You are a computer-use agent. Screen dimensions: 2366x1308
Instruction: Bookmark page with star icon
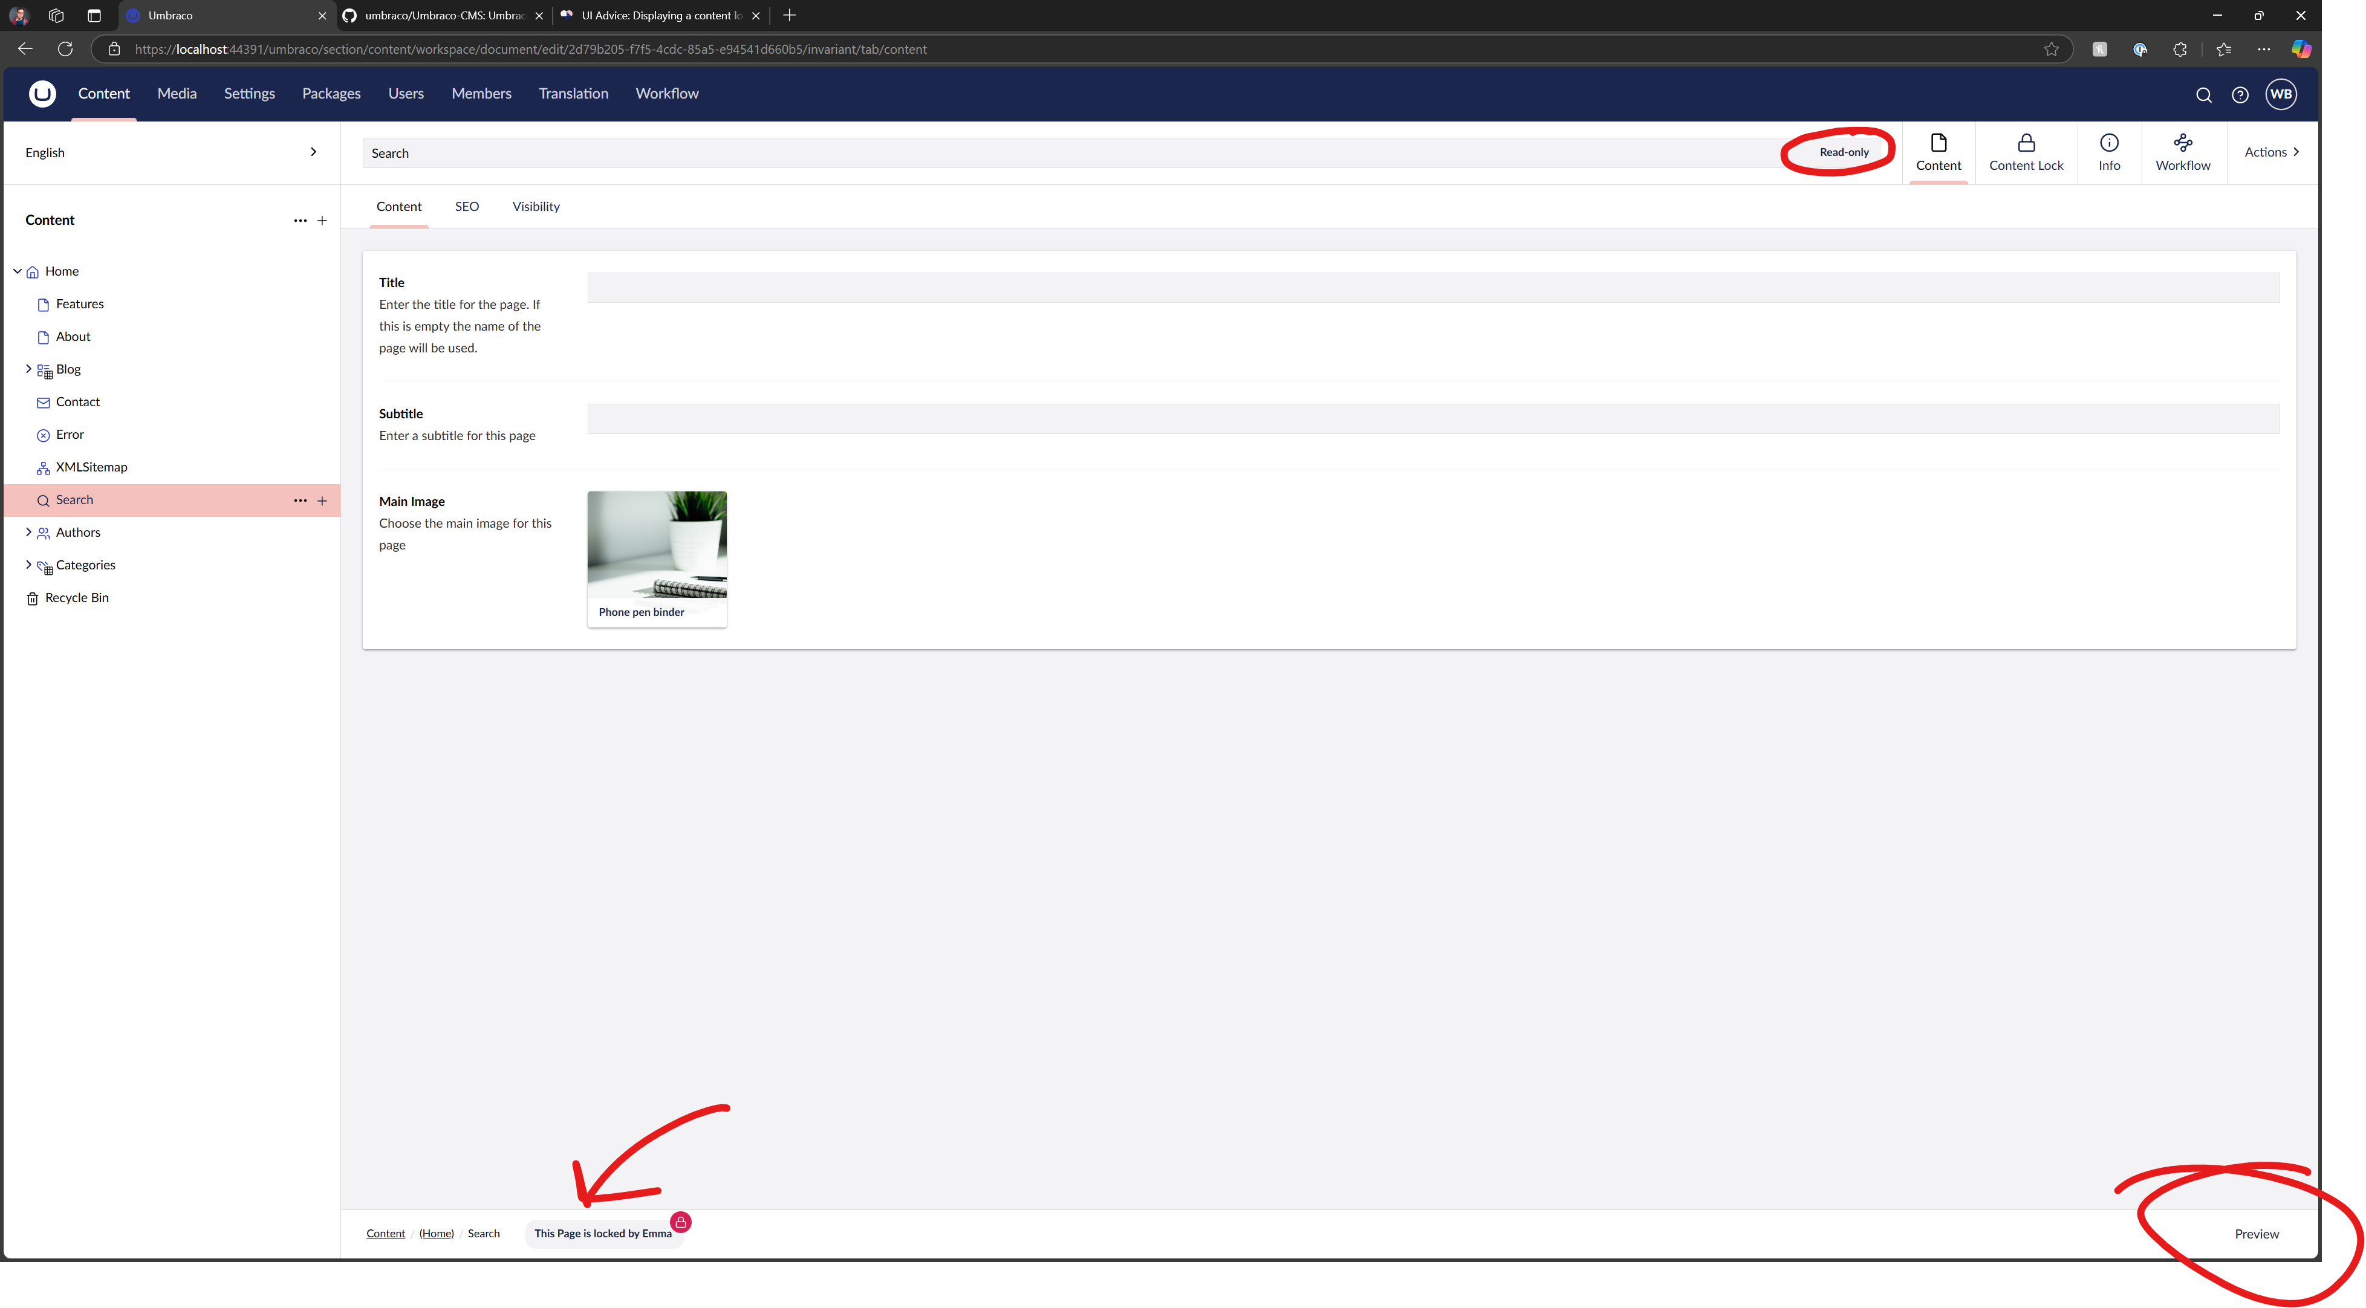click(x=2051, y=50)
